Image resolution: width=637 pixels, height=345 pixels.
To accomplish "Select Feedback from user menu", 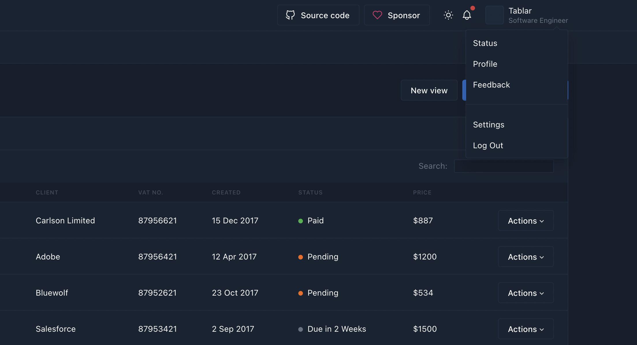I will 517,85.
